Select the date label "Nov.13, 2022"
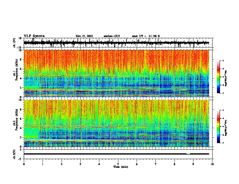The height and width of the screenshot is (184, 239). (x=84, y=36)
